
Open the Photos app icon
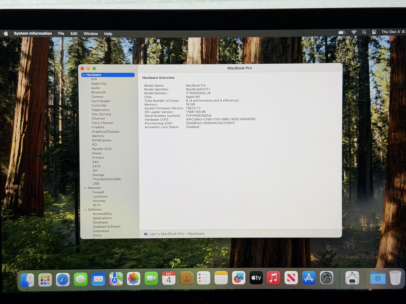pyautogui.click(x=134, y=279)
